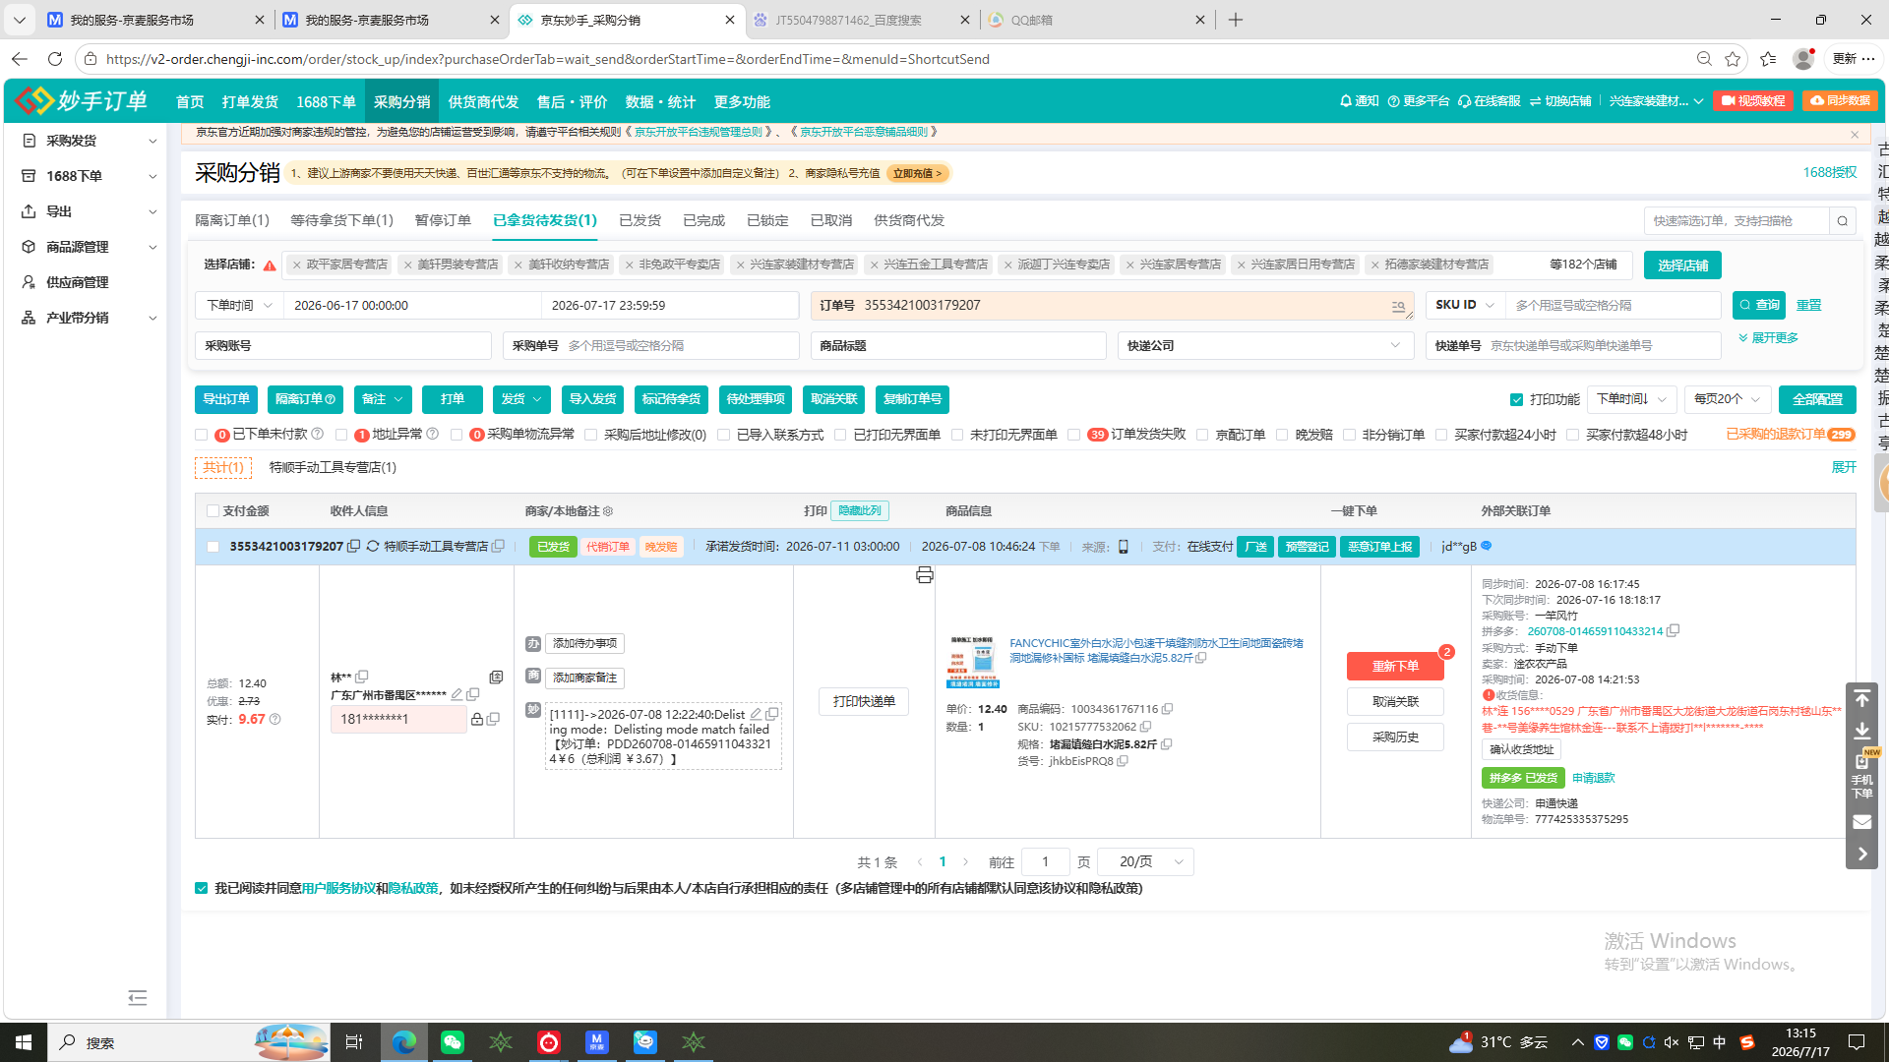
Task: Check the 已导入联系方式 filter
Action: click(723, 435)
